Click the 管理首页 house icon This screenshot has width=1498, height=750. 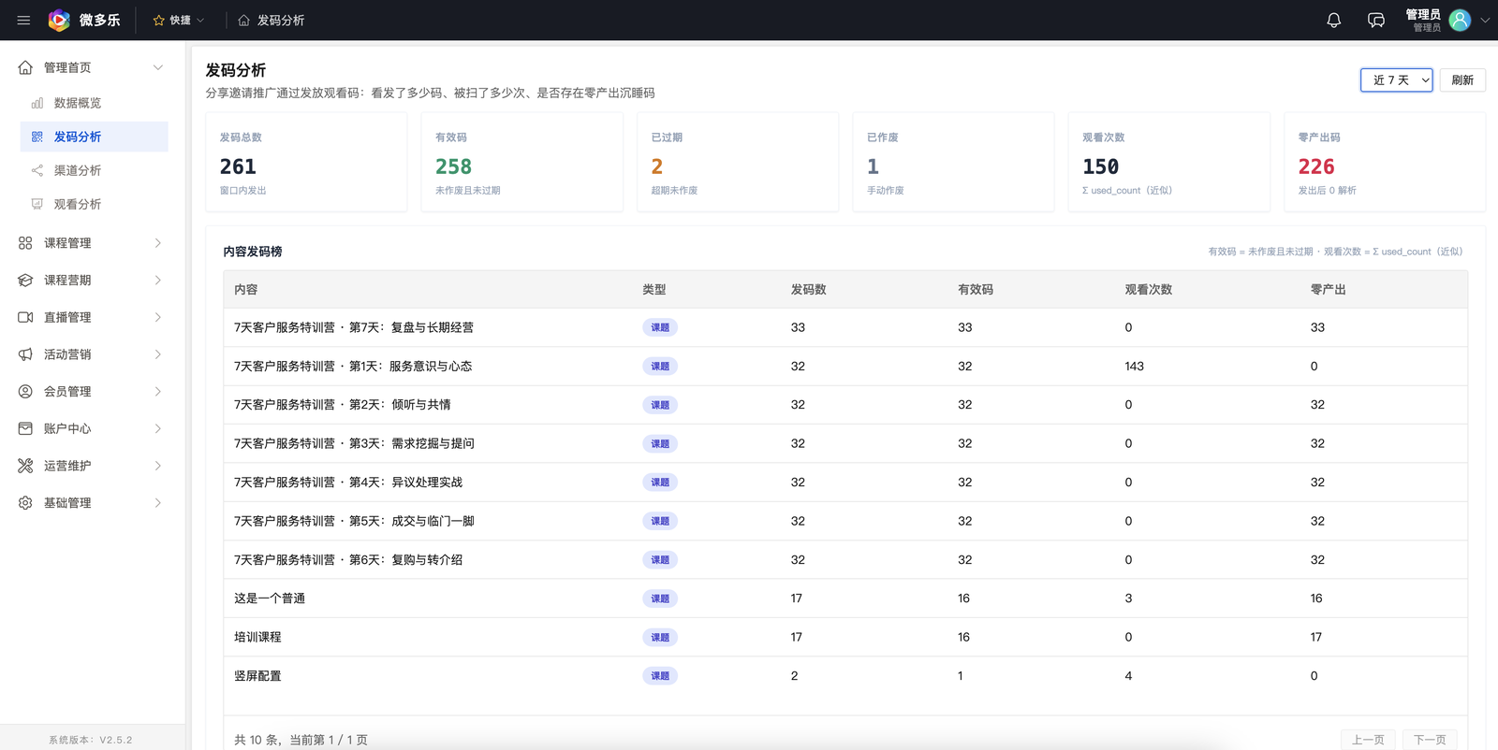pos(25,67)
